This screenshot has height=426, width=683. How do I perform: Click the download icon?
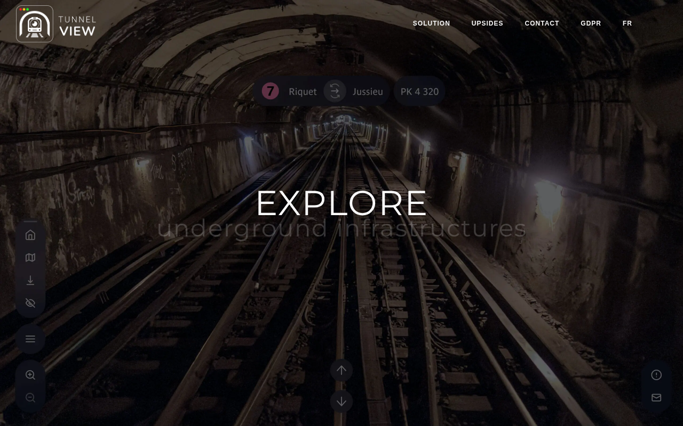coord(30,280)
